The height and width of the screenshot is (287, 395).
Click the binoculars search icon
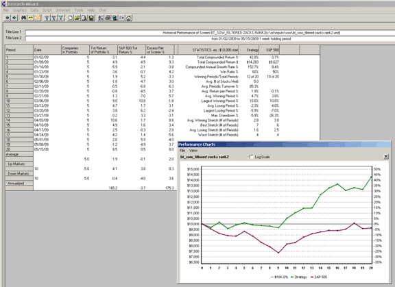pyautogui.click(x=24, y=18)
